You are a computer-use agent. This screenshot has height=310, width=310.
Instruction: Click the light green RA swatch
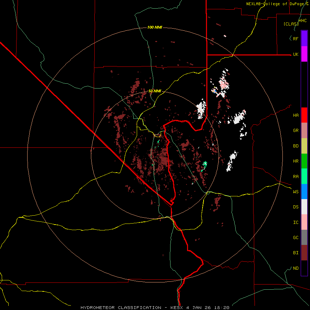(x=304, y=176)
